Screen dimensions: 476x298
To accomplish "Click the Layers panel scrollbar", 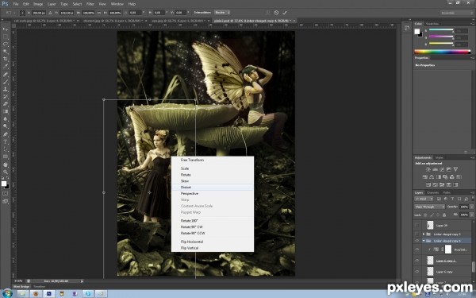I will 474,266.
